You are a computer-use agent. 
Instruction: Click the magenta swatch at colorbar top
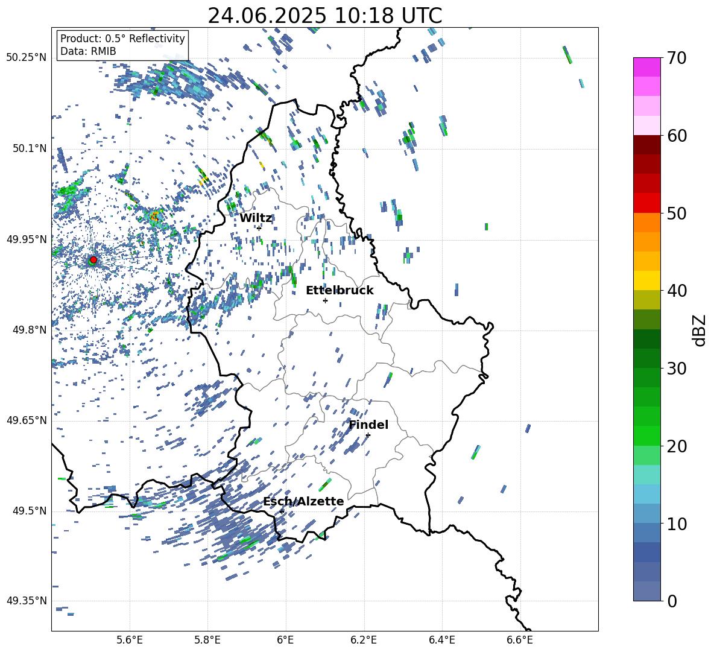(x=646, y=67)
